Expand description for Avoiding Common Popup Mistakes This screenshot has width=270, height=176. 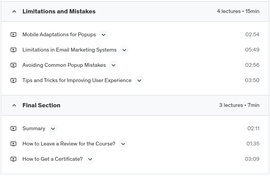pos(114,65)
